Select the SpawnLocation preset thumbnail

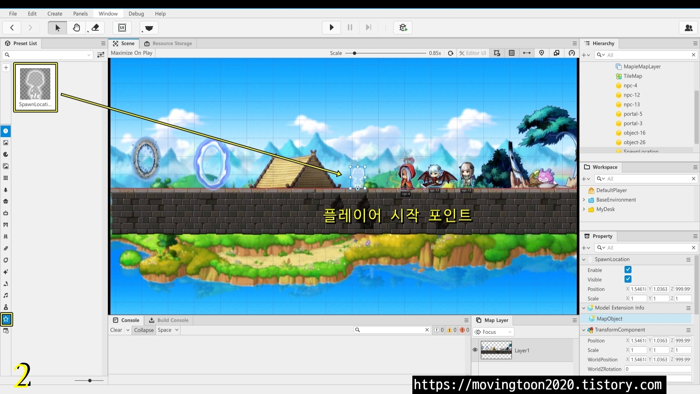tap(35, 87)
